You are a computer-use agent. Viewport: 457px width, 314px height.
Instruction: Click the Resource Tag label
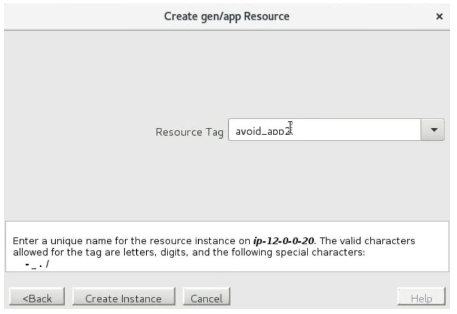click(x=189, y=132)
